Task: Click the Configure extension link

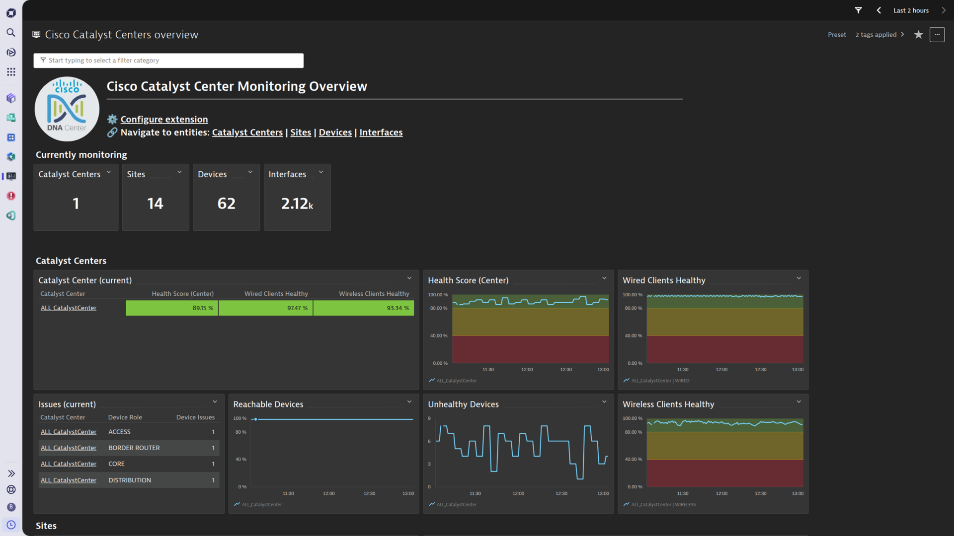Action: click(164, 119)
